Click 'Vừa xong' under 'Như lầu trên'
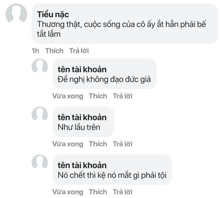Screen dimensions: 224x198 click(x=68, y=144)
